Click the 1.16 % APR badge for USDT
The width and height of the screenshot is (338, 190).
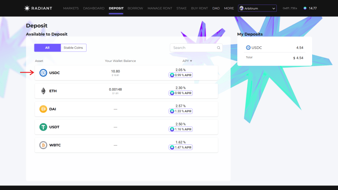point(181,129)
